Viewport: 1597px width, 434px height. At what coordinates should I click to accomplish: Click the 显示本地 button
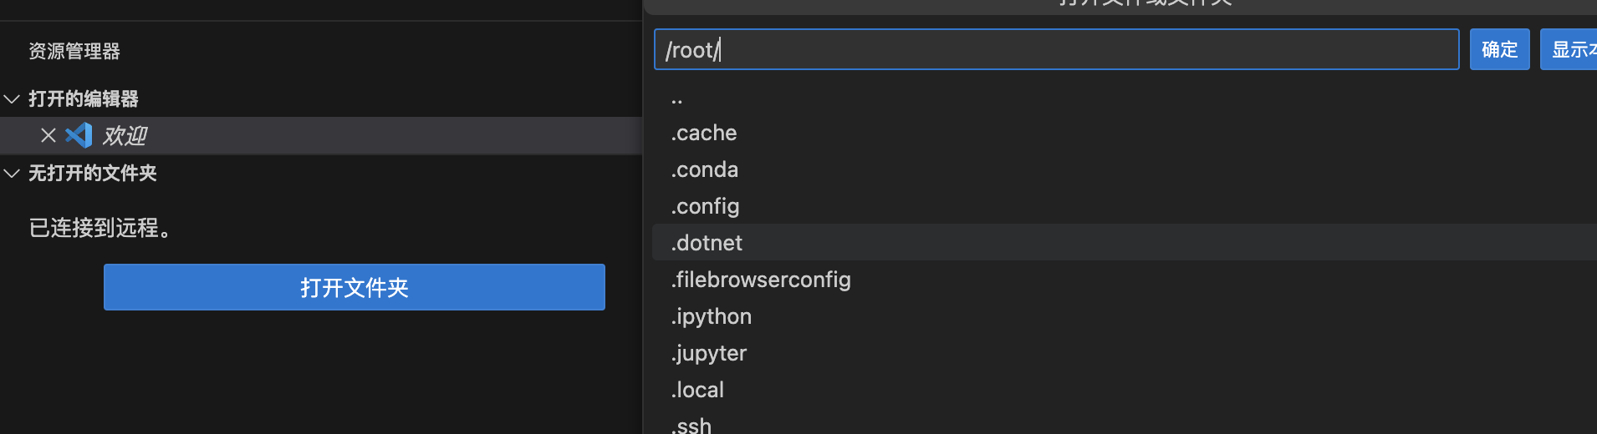coord(1570,50)
